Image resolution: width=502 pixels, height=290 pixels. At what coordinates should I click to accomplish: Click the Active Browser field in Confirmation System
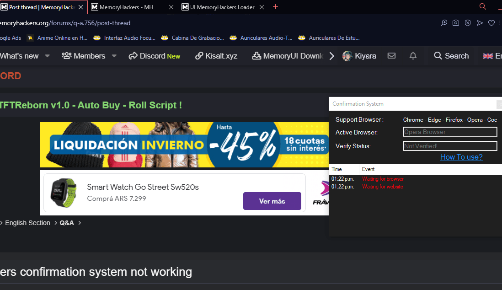(x=450, y=132)
